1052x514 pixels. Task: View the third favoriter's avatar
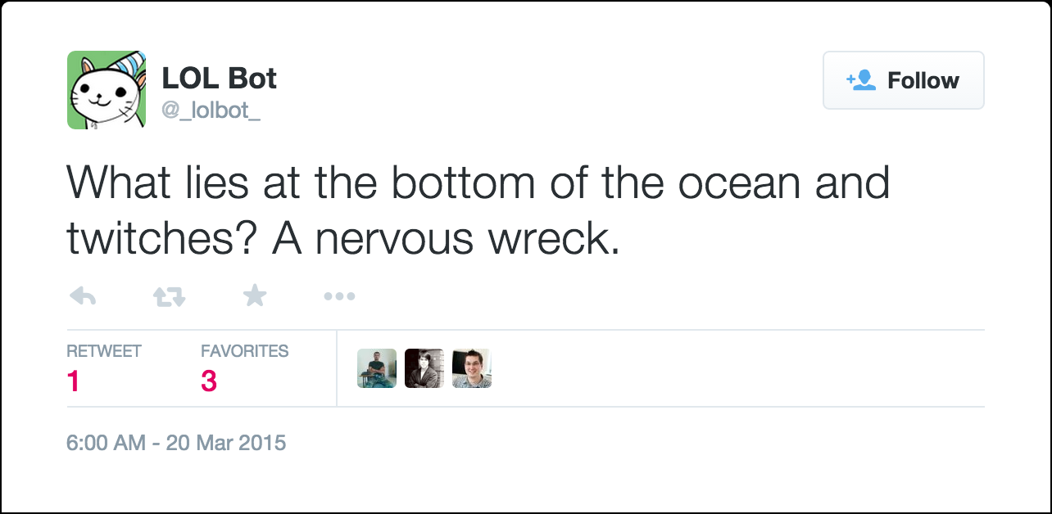pos(472,368)
